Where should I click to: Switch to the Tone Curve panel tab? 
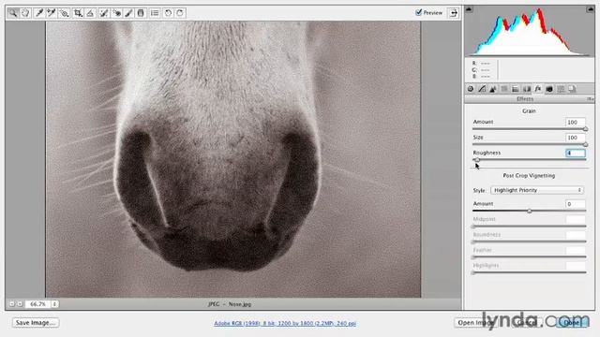tap(482, 89)
